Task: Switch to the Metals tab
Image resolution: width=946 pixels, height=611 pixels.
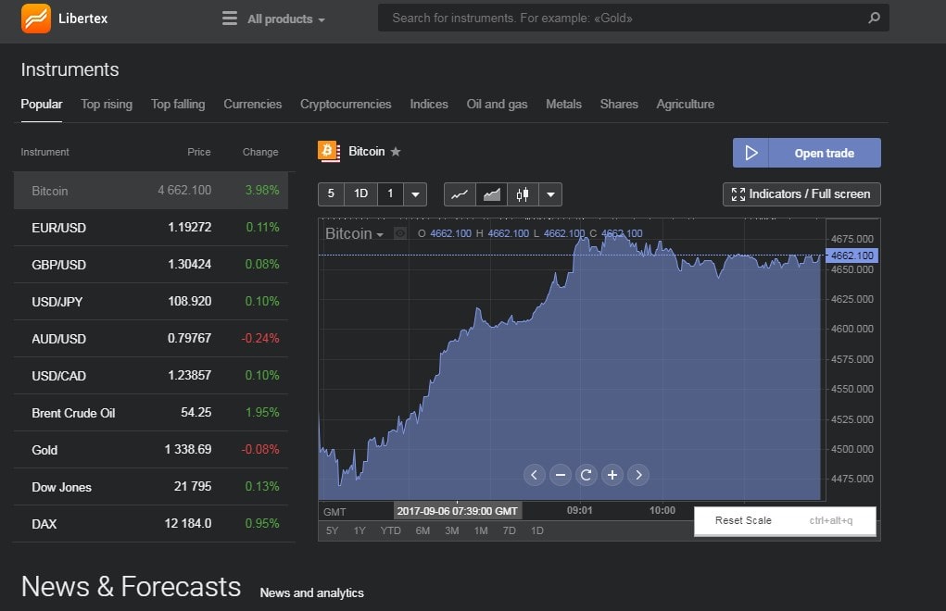Action: (x=563, y=104)
